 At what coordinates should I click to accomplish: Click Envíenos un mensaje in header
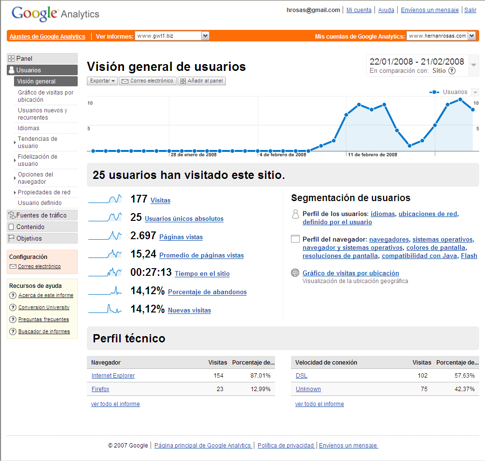click(430, 10)
